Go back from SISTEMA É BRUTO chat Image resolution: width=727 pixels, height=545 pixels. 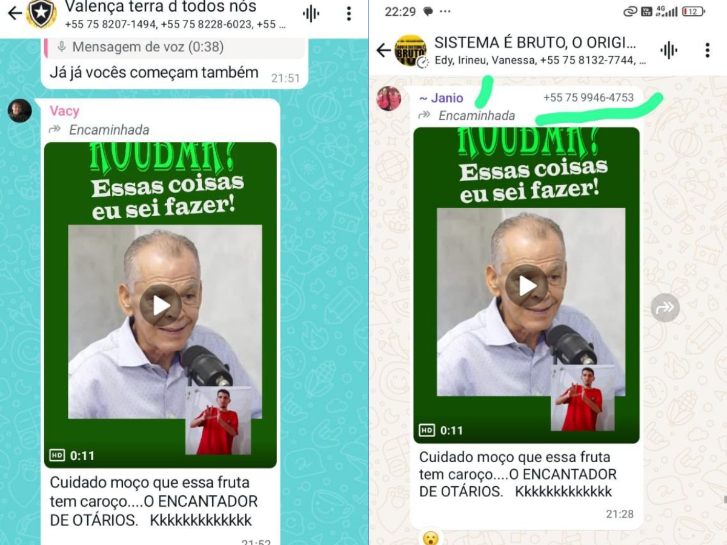(383, 50)
